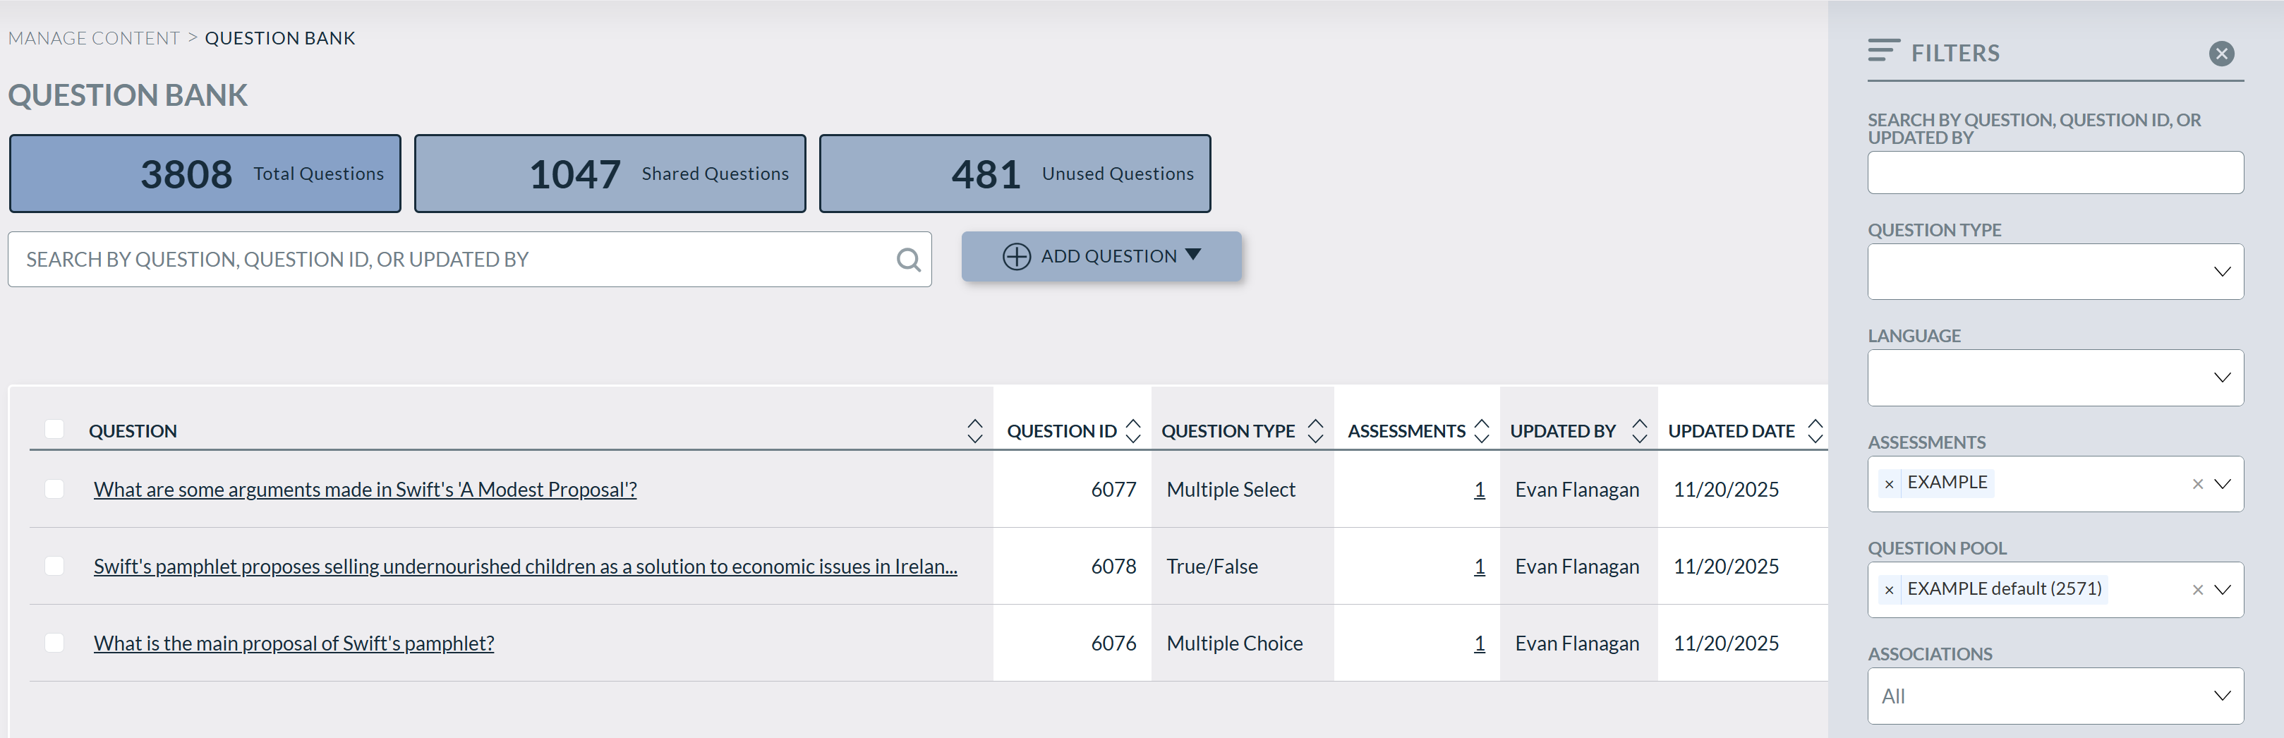Switch to the Unused Questions tile
Image resolution: width=2284 pixels, height=738 pixels.
1015,174
